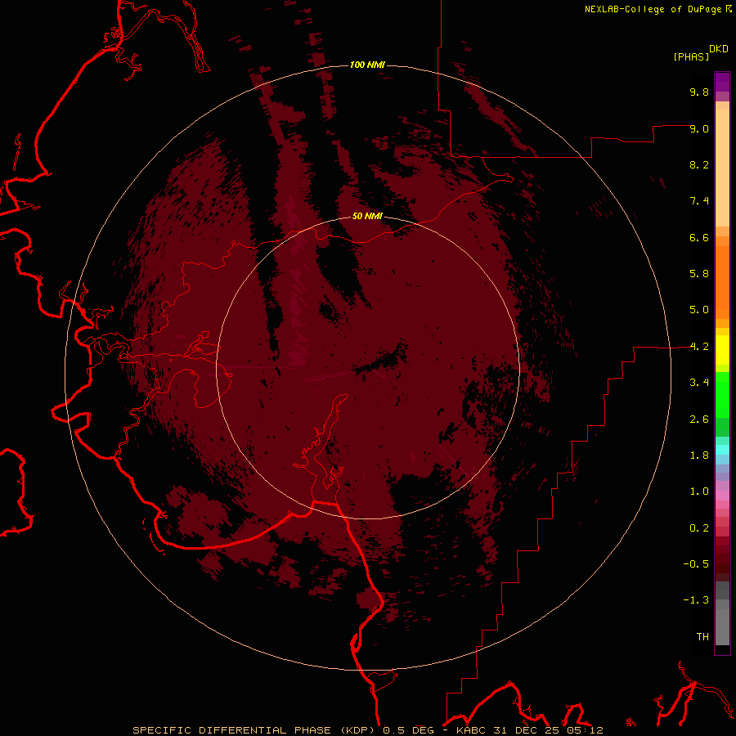Image resolution: width=736 pixels, height=736 pixels.
Task: Click the pink segment of the color bar
Action: point(722,496)
